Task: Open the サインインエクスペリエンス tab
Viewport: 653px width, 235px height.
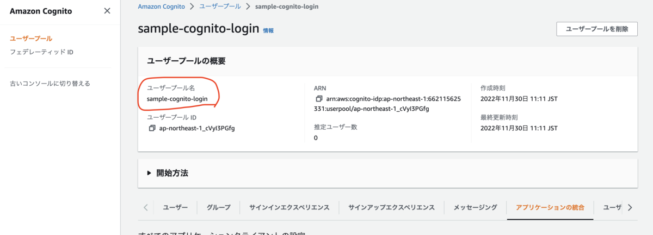Action: click(289, 207)
